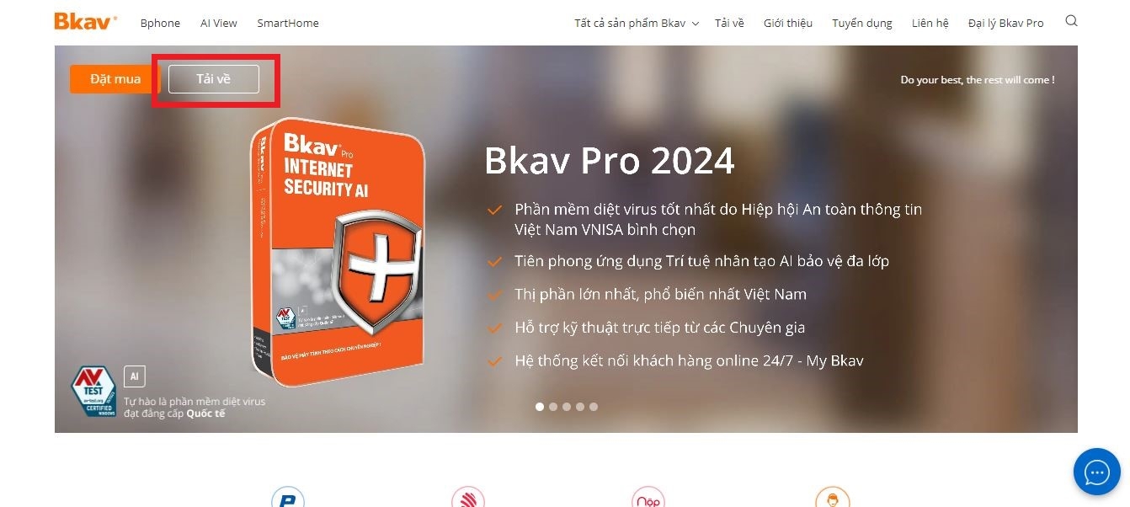Click the AV-TEST certified badge
This screenshot has width=1130, height=507.
click(93, 391)
